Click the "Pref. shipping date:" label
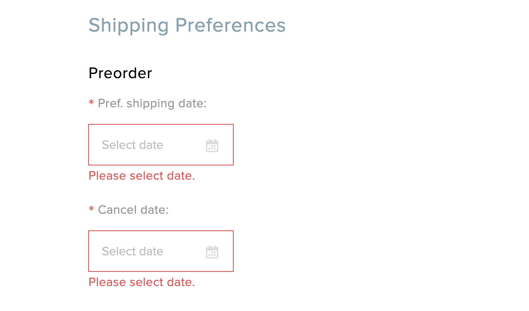 click(x=152, y=103)
